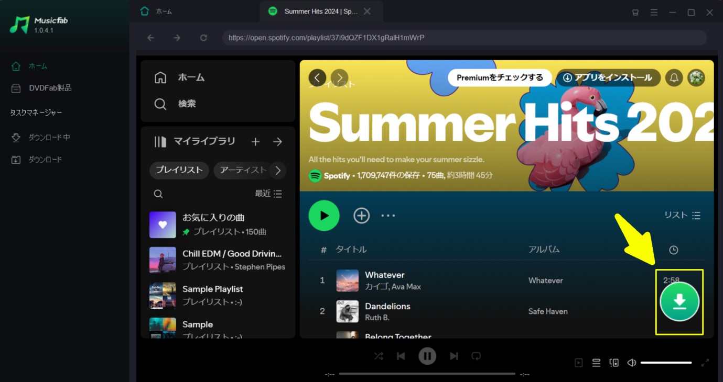
Task: Skip to next track
Action: pos(454,356)
